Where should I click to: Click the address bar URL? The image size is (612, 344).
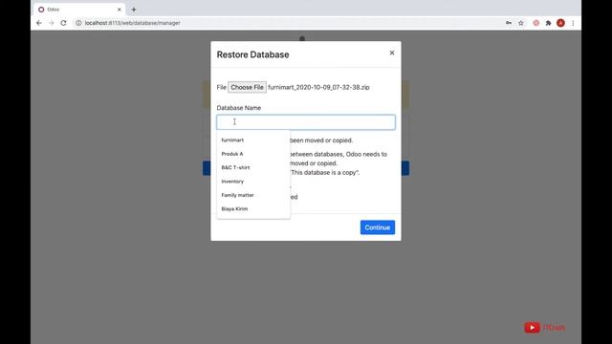click(132, 23)
